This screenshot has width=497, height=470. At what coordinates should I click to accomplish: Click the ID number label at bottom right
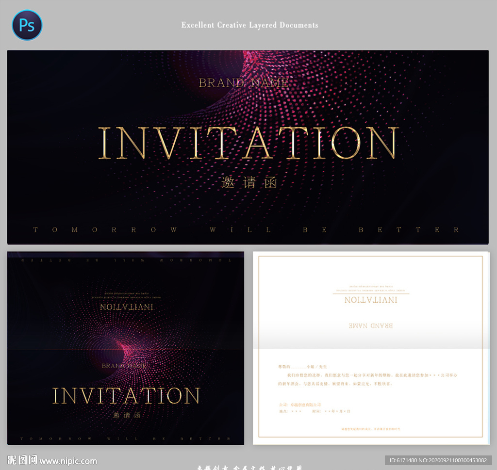(x=439, y=460)
